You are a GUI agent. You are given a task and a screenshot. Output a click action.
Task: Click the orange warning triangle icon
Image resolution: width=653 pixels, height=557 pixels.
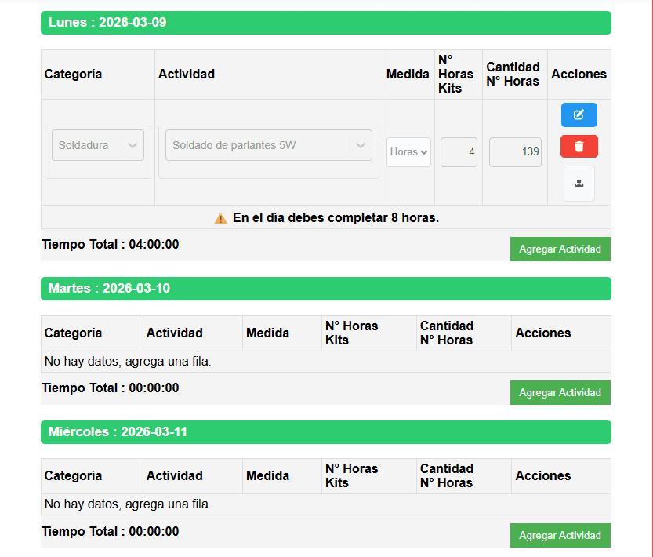(220, 218)
